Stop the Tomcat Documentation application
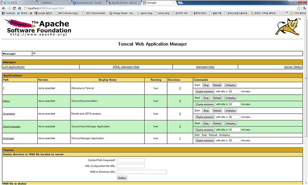Screen dimensions: 308x185 (x=206, y=98)
